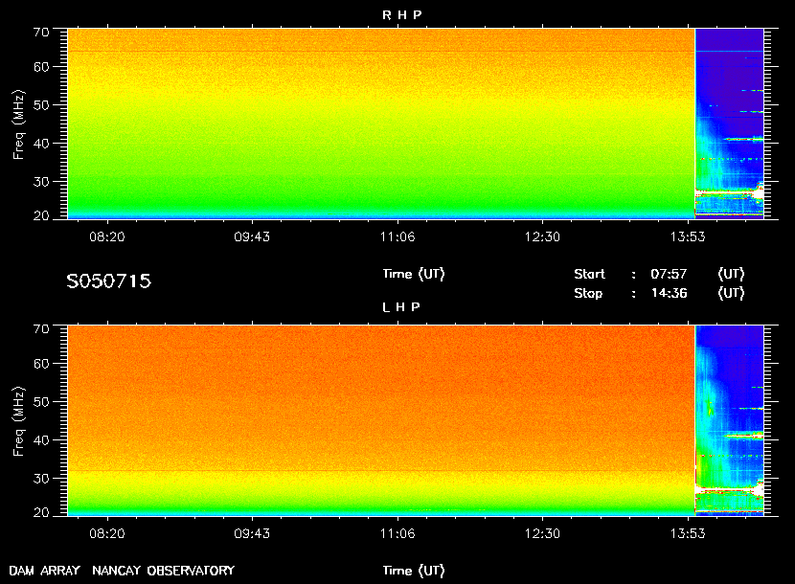
Task: Click the 60 MHz label on RHP axis
Action: [41, 67]
